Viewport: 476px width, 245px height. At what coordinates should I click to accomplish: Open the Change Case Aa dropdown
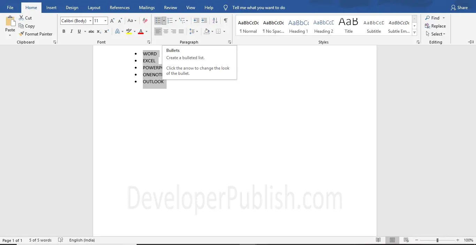tap(132, 21)
